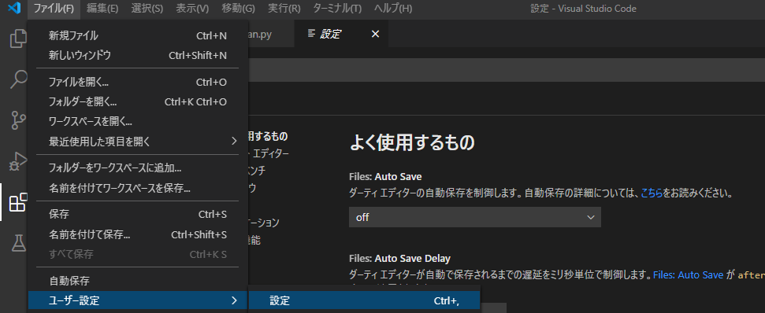
Task: Open the ターミナル(T) menu
Action: [337, 9]
